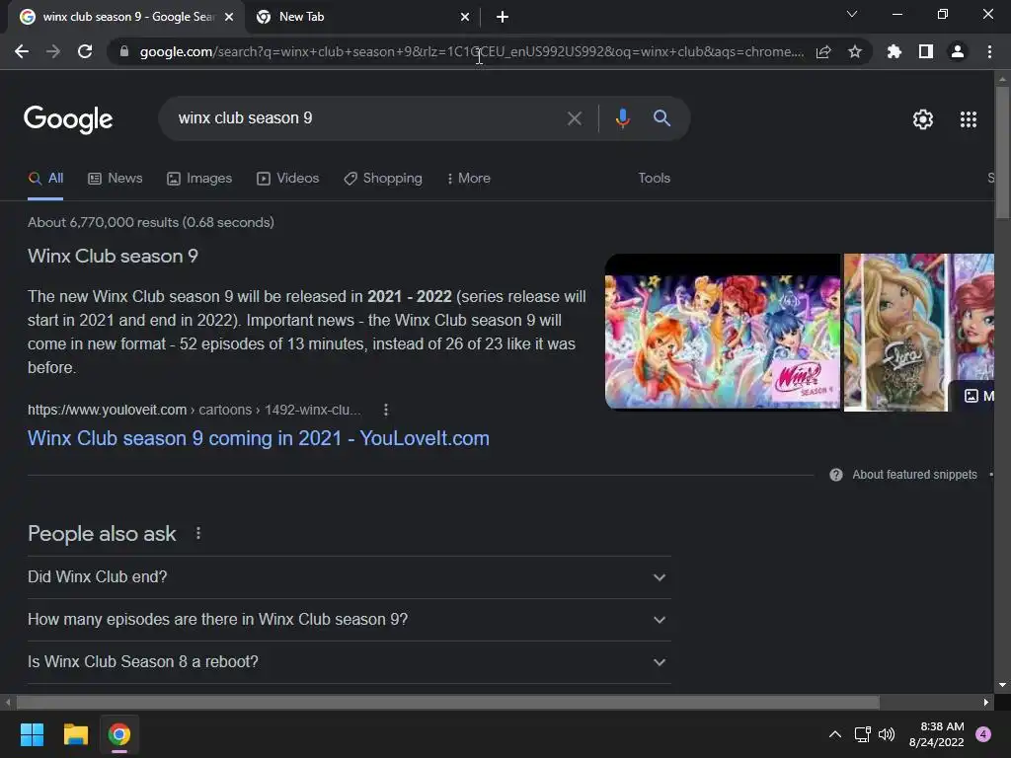Select the All results tab
Viewport: 1011px width, 758px height.
(x=45, y=179)
